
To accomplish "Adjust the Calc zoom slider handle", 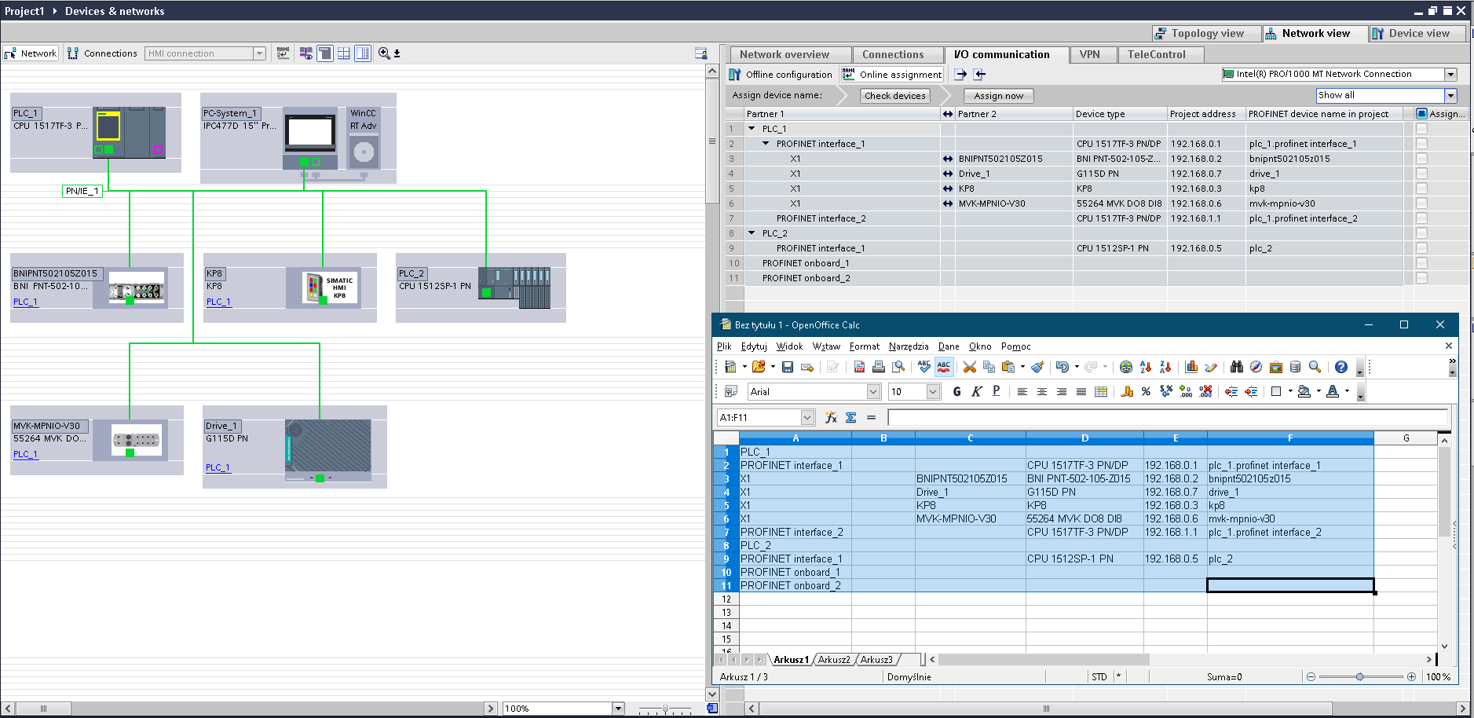I will [1359, 677].
